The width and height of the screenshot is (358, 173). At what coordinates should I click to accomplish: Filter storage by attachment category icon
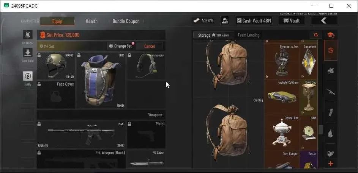point(331,153)
